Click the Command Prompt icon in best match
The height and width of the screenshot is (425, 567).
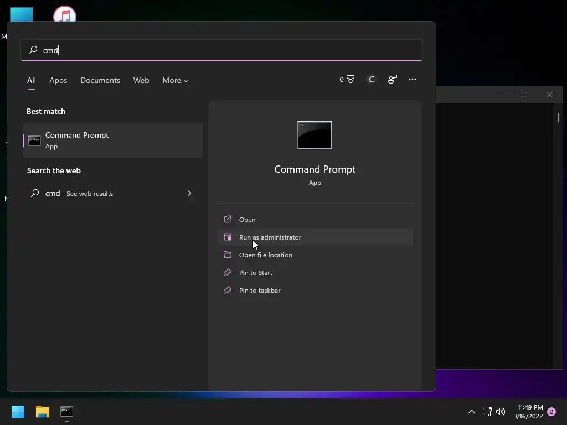click(34, 140)
